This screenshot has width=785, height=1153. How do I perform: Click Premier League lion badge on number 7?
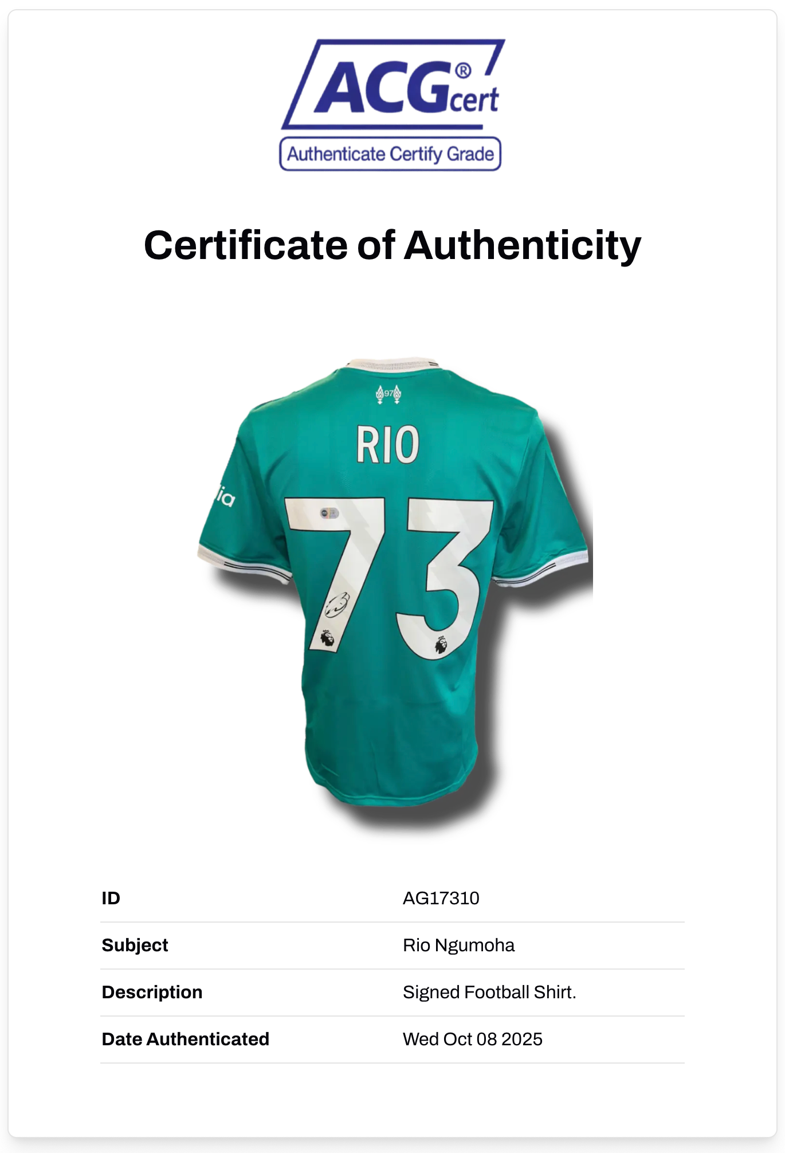[327, 638]
